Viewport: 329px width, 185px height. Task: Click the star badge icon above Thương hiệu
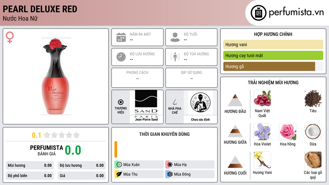point(121,102)
